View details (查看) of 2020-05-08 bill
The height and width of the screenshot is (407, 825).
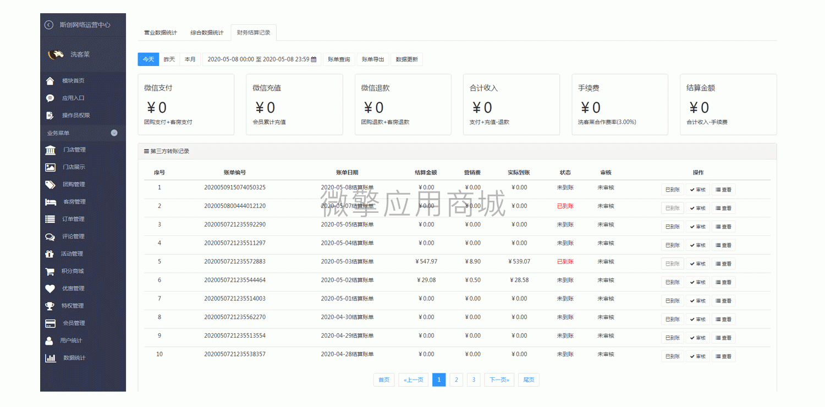point(724,190)
